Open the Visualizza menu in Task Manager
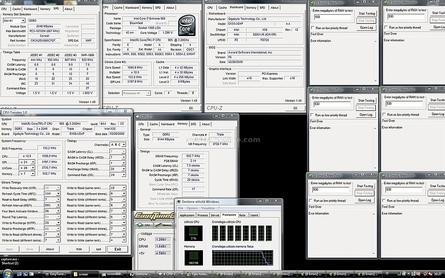445x278 pixels. pyautogui.click(x=208, y=208)
